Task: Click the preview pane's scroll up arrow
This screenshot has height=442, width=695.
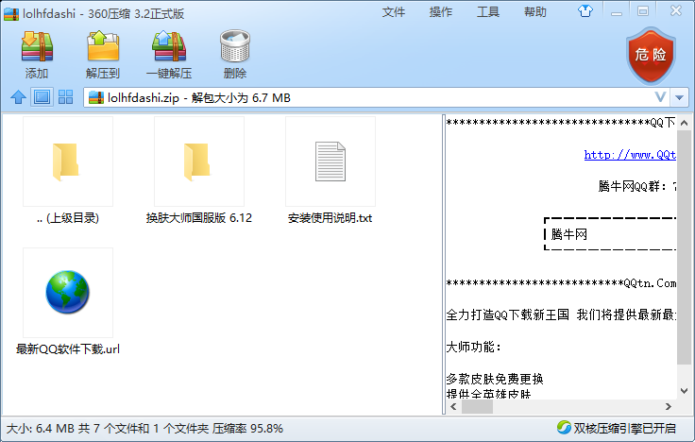Action: (684, 123)
